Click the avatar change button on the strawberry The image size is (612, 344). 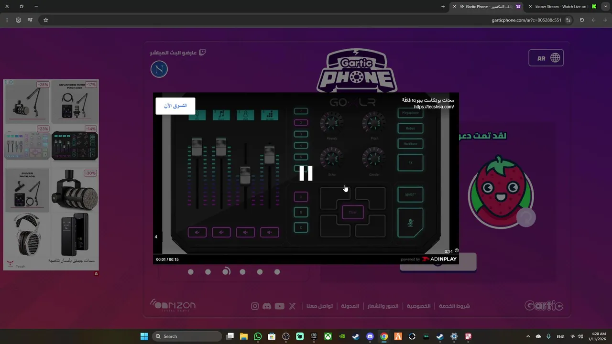pos(526,217)
